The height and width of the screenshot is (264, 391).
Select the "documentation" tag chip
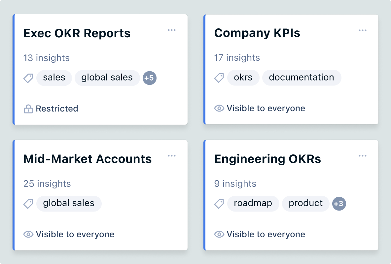[x=301, y=78]
